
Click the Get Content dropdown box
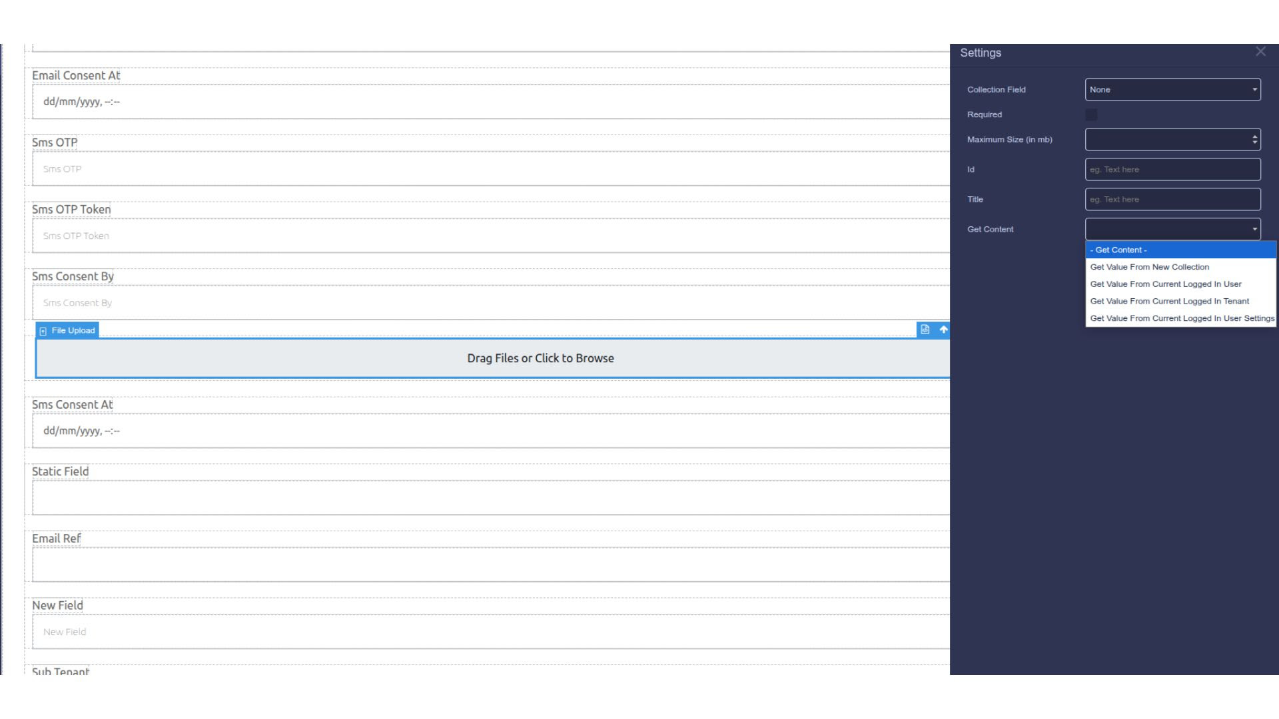(1172, 229)
